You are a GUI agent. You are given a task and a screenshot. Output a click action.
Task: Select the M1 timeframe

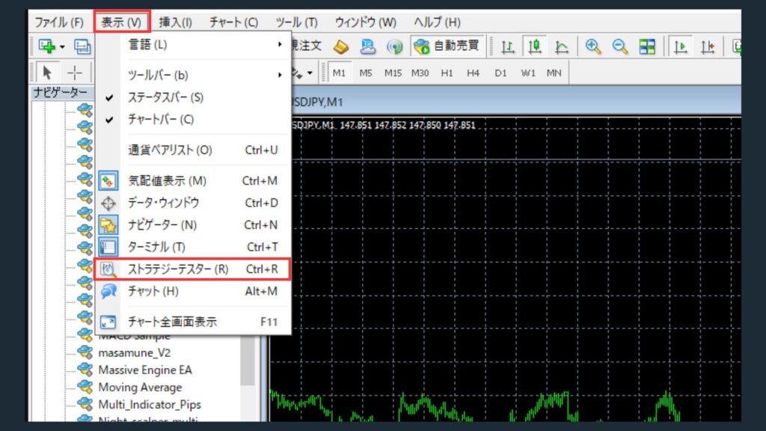tap(339, 73)
